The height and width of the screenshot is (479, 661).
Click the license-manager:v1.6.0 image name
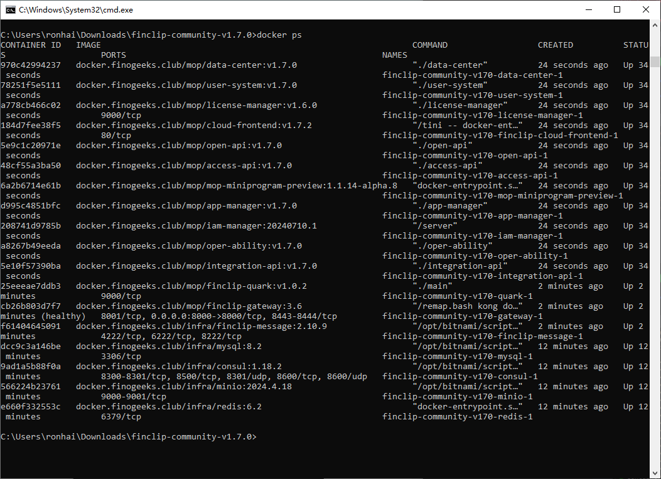click(196, 105)
